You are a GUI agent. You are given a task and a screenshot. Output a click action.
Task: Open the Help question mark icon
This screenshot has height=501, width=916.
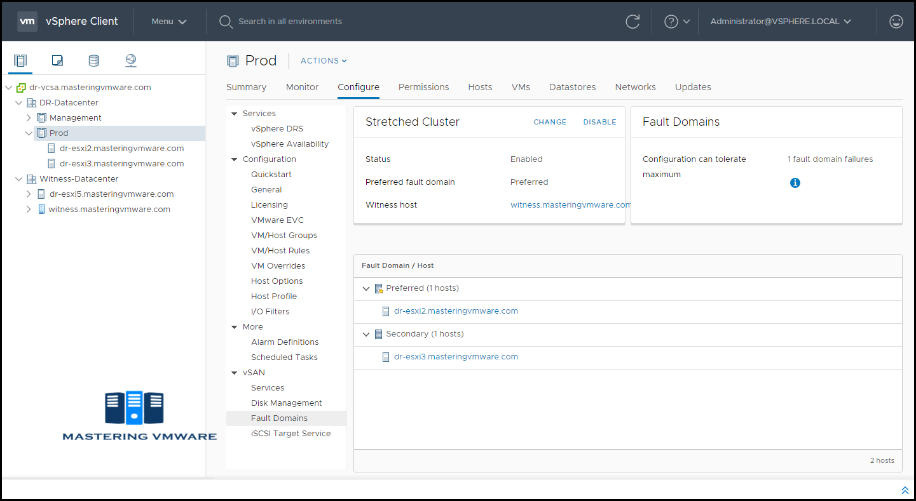coord(671,22)
